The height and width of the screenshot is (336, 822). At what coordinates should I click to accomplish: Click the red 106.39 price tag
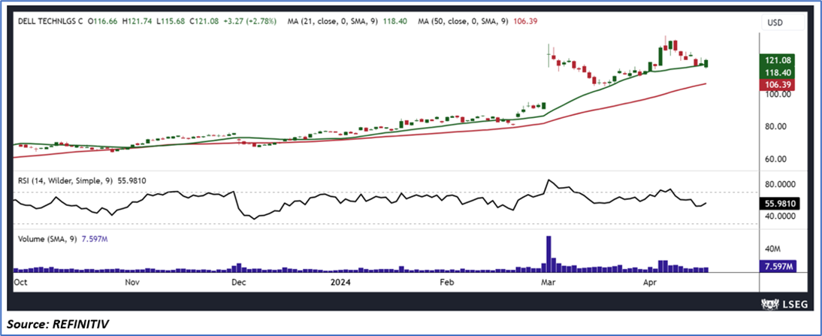[x=778, y=85]
